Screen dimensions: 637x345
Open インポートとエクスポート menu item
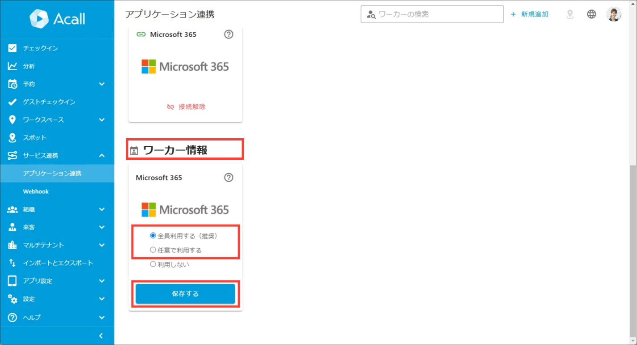pos(57,263)
